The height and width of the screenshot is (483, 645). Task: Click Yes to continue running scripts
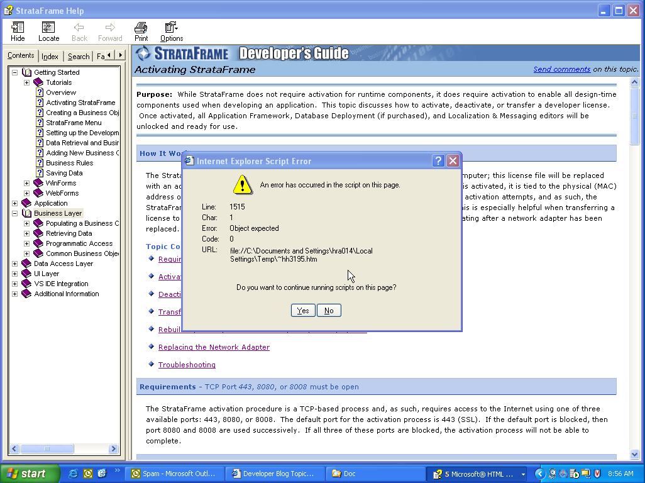303,311
